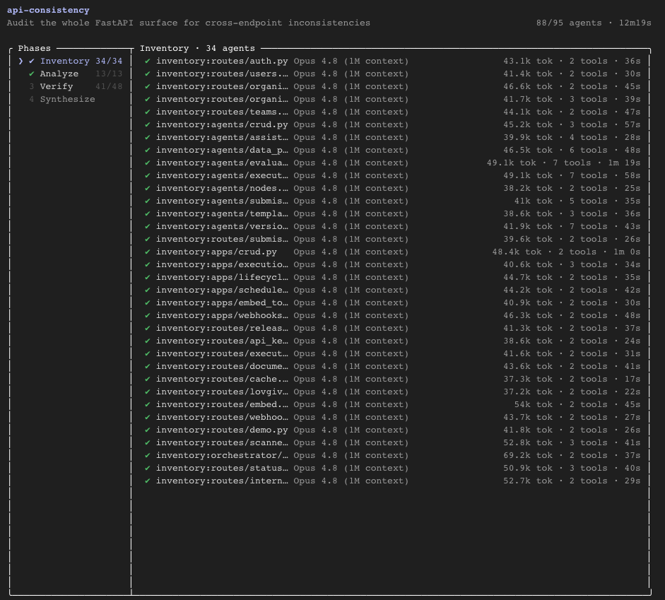665x600 pixels.
Task: Click the '41.6k tok · 2 tools · 31s' stats
Action: coord(572,353)
